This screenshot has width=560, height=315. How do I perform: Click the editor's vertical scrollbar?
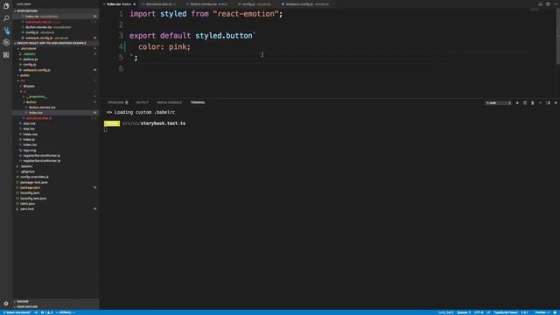[x=558, y=36]
